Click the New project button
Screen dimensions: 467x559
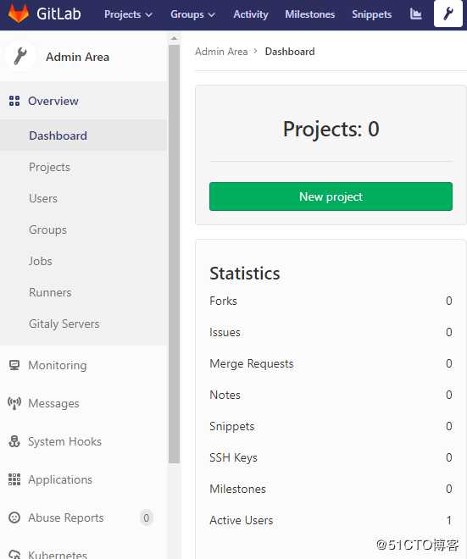point(331,196)
